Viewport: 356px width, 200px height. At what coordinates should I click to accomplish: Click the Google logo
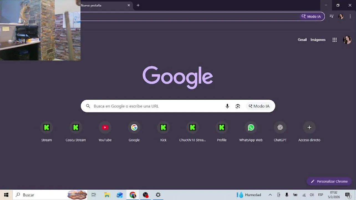coord(178,77)
